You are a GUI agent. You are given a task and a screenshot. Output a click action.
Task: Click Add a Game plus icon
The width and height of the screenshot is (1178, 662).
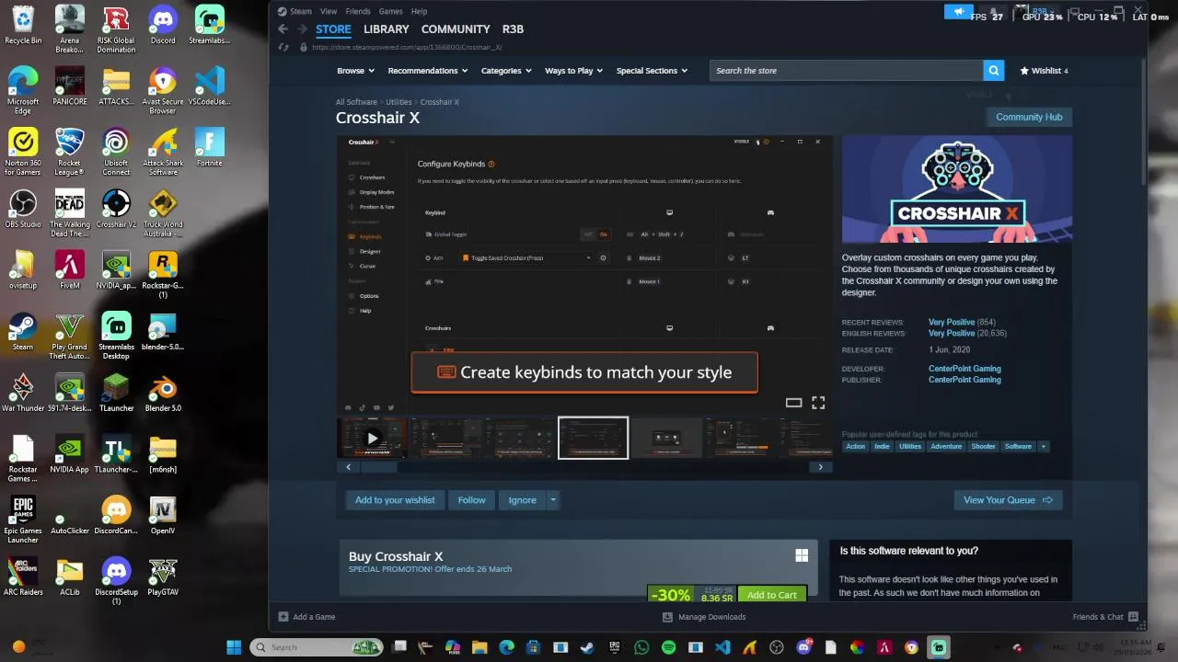tap(283, 617)
